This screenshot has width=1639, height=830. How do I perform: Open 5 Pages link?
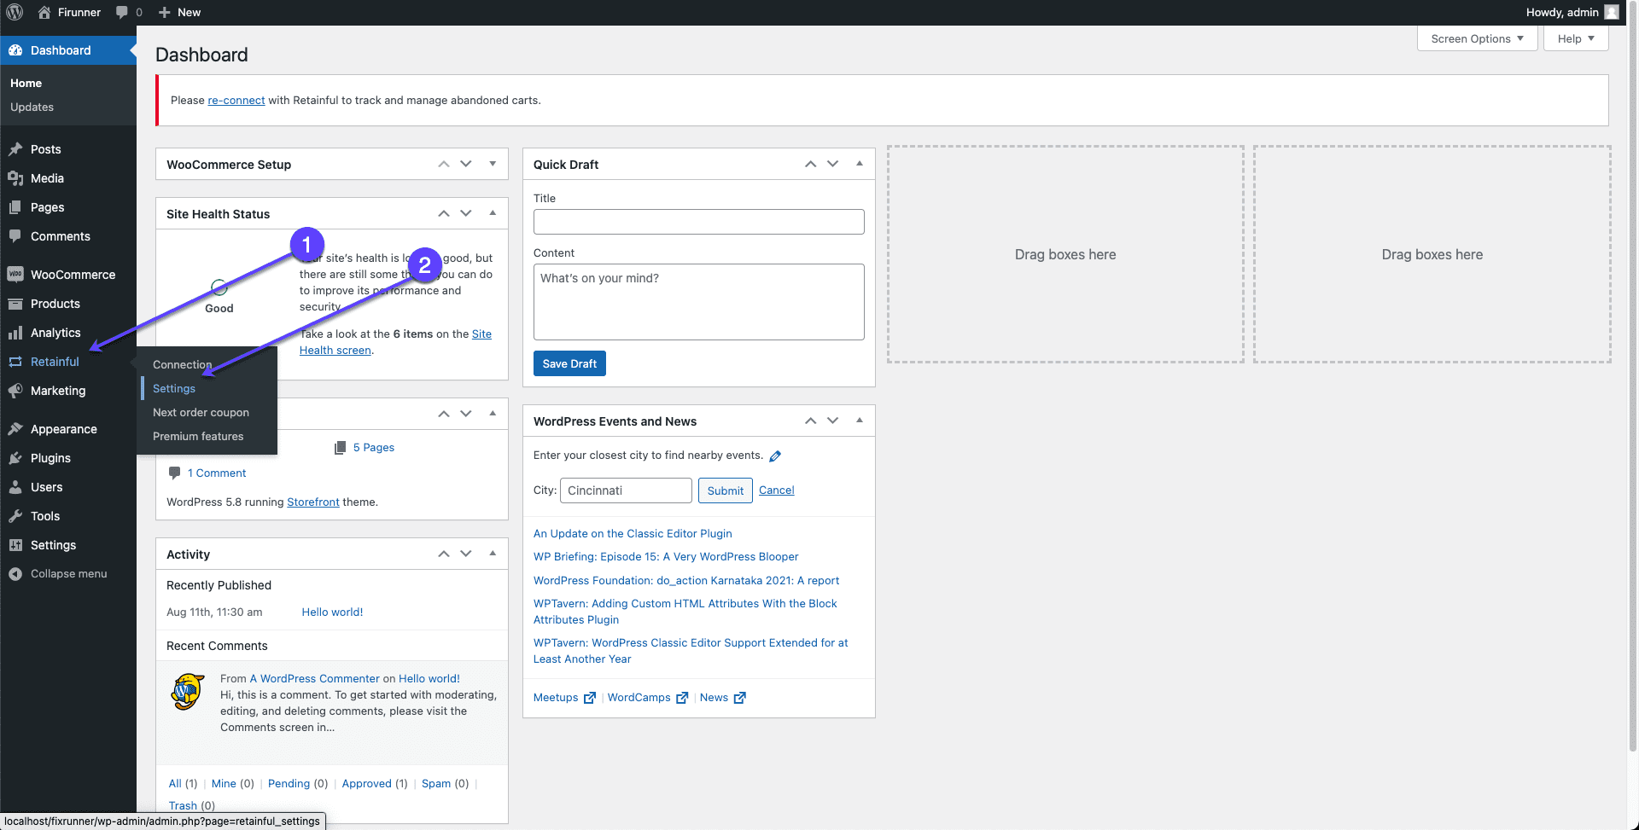[x=374, y=447]
